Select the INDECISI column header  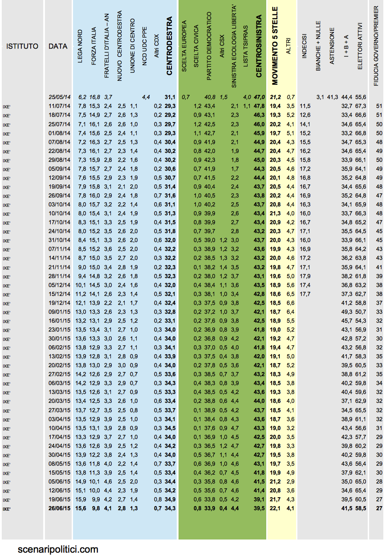point(305,46)
